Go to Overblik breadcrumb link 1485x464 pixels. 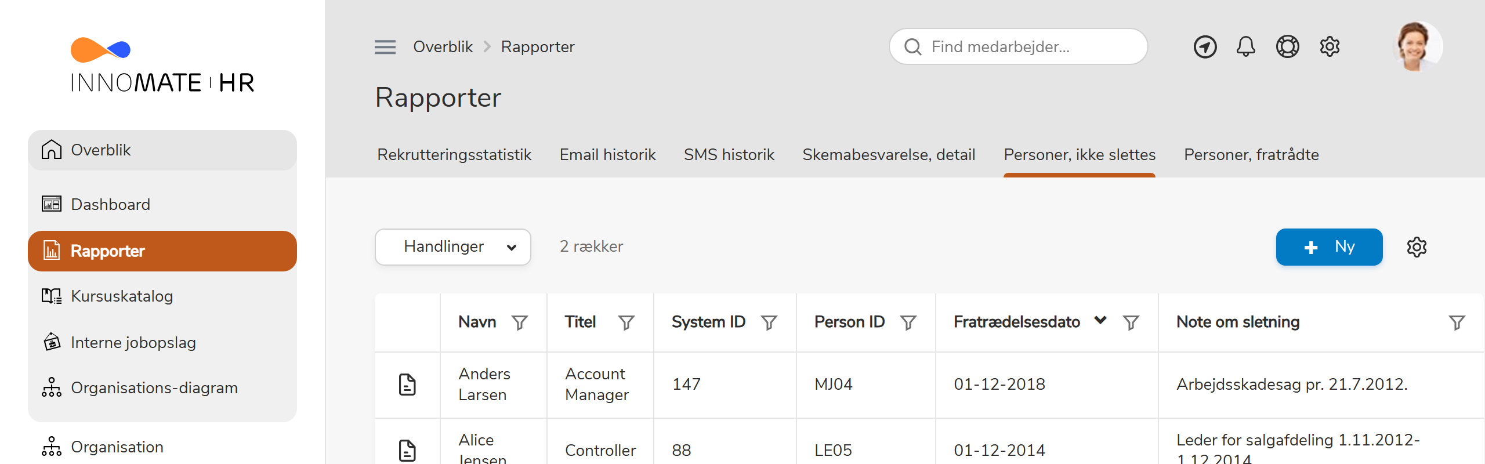point(443,47)
